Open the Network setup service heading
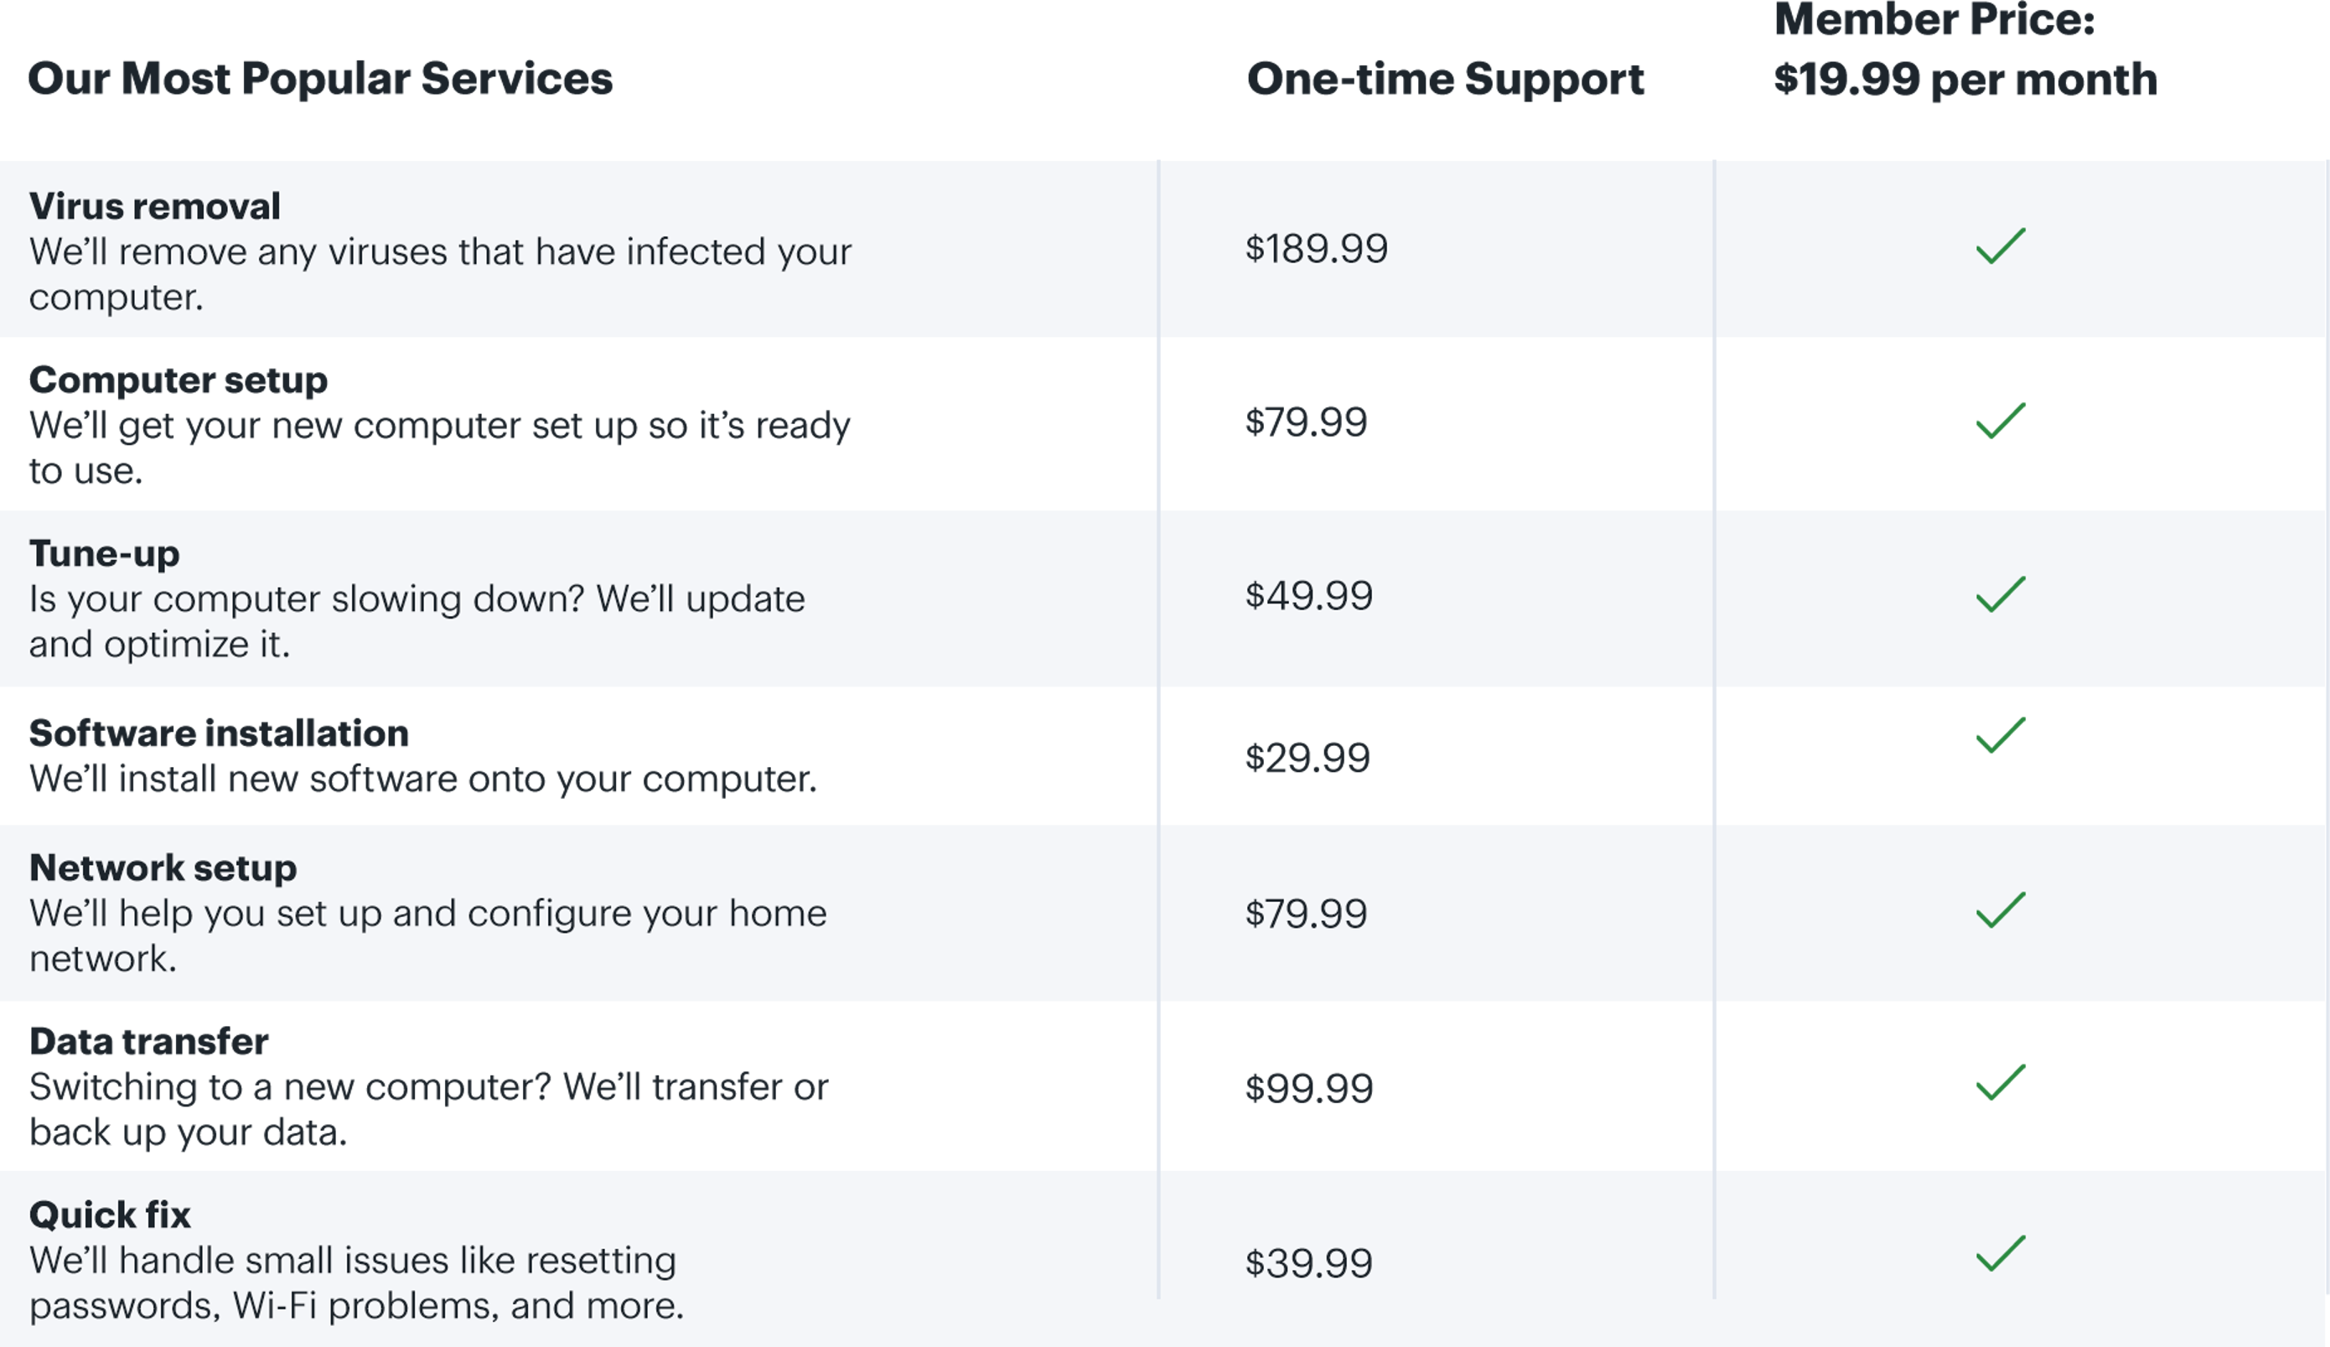 tap(163, 868)
